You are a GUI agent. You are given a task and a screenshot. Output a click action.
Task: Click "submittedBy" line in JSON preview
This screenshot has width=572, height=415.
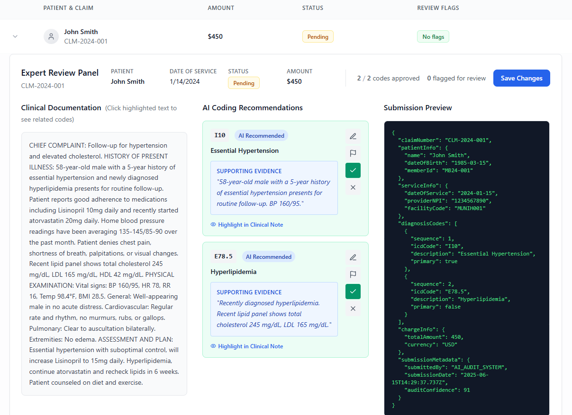point(455,367)
